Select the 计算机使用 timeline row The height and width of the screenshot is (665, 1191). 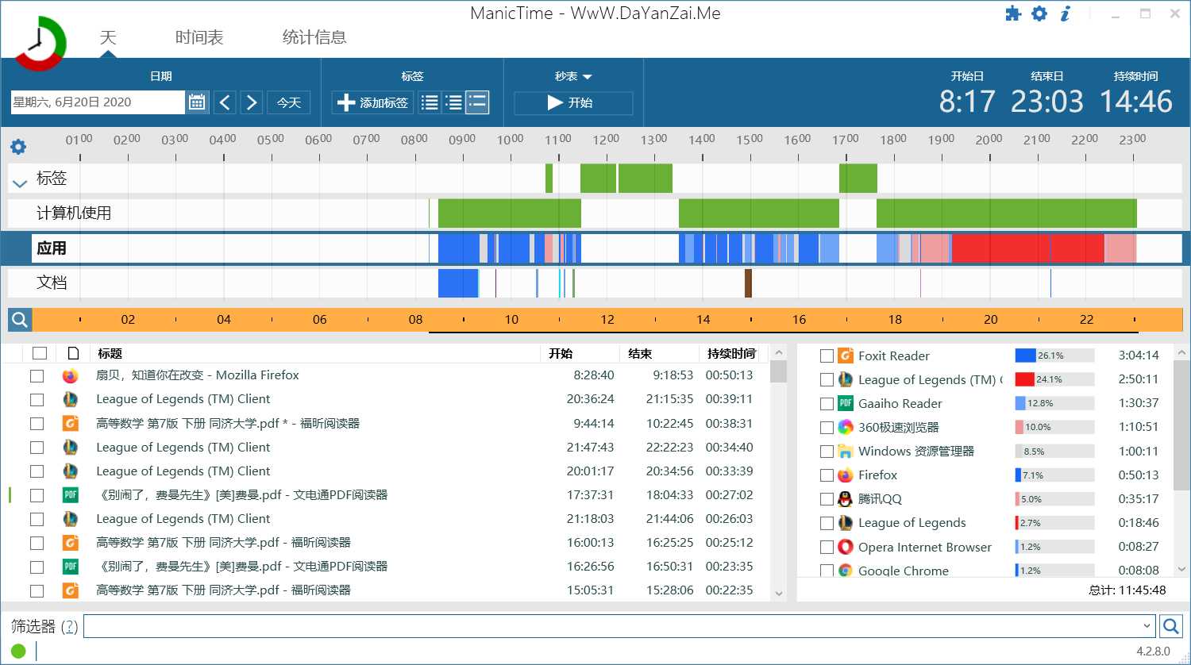[x=595, y=213]
